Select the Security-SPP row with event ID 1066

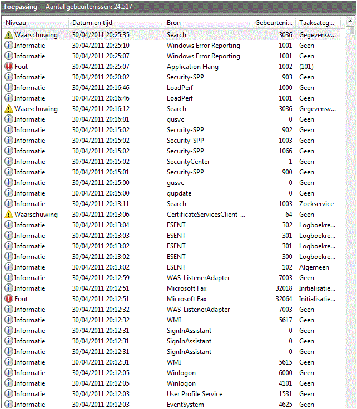tap(171, 151)
